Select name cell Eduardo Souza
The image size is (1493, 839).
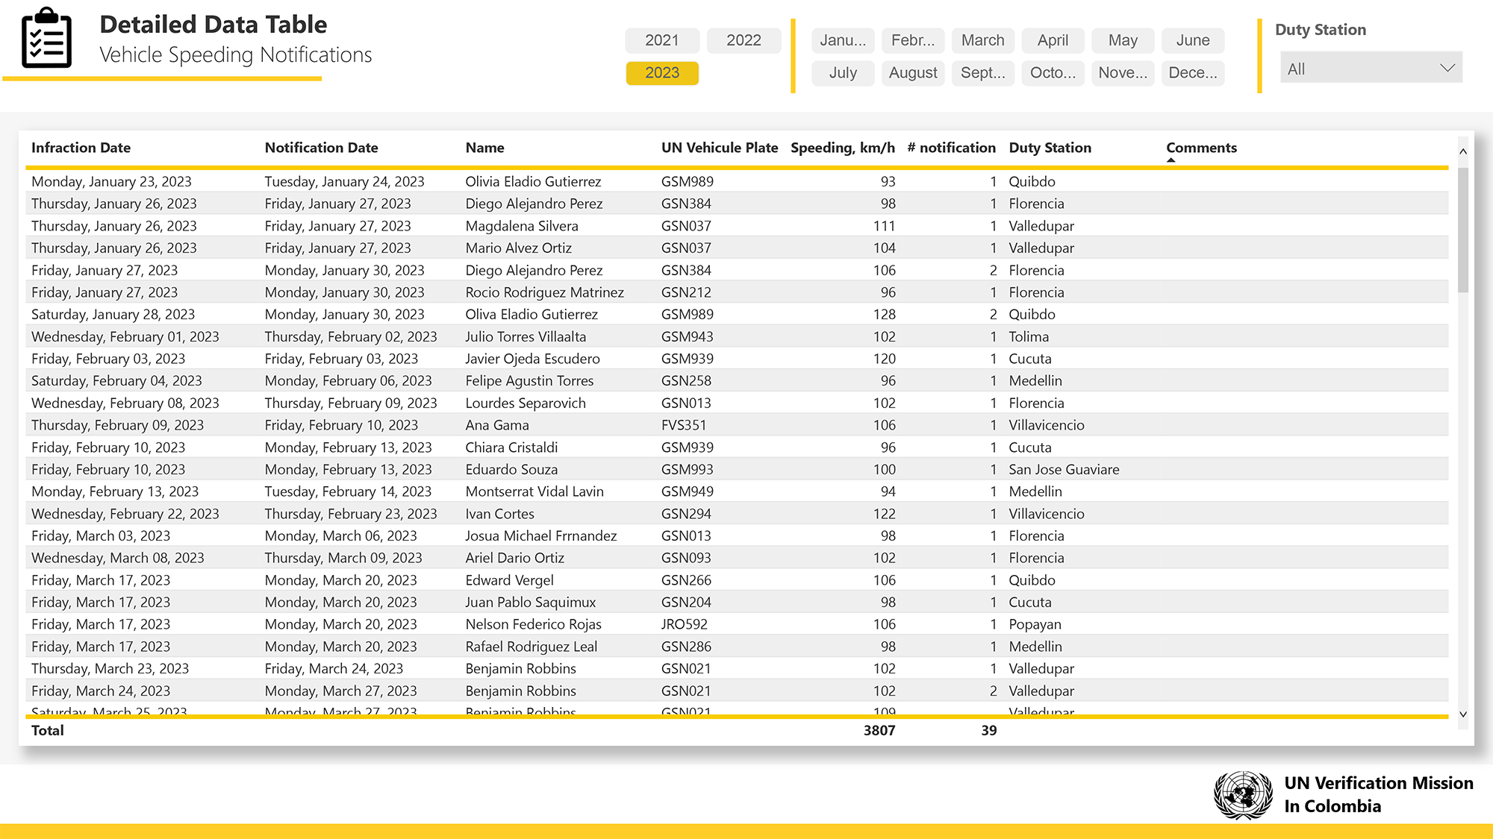point(511,469)
